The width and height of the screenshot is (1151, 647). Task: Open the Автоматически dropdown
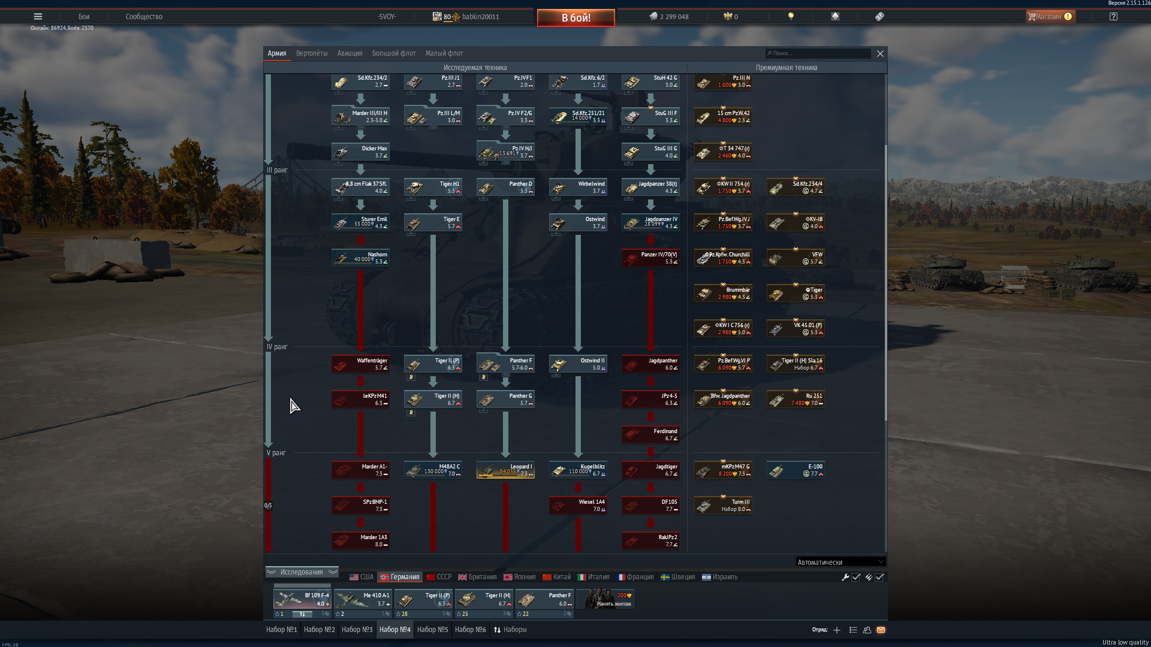(840, 562)
